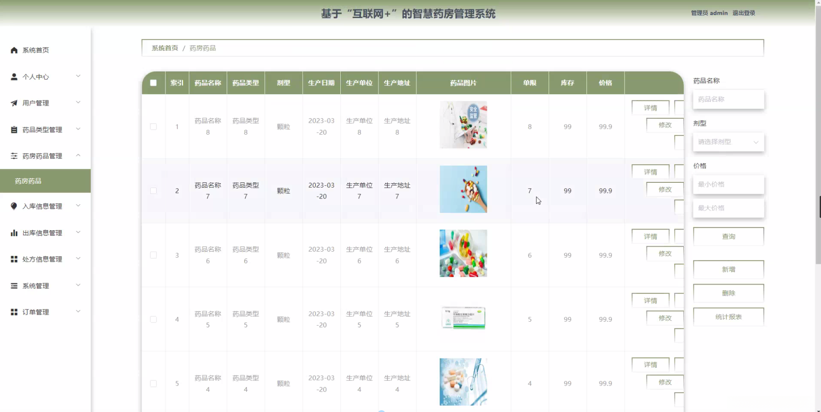Open the drug image for row 5
Image resolution: width=821 pixels, height=412 pixels.
[x=463, y=382]
